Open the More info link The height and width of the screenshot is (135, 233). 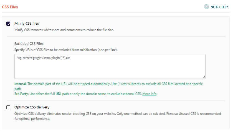click(149, 94)
